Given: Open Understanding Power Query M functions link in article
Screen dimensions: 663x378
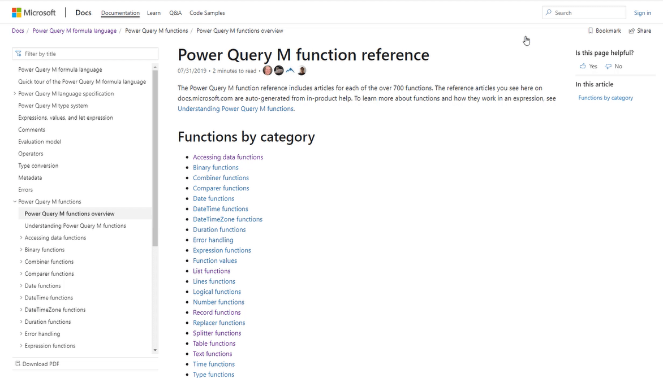Looking at the screenshot, I should click(235, 108).
